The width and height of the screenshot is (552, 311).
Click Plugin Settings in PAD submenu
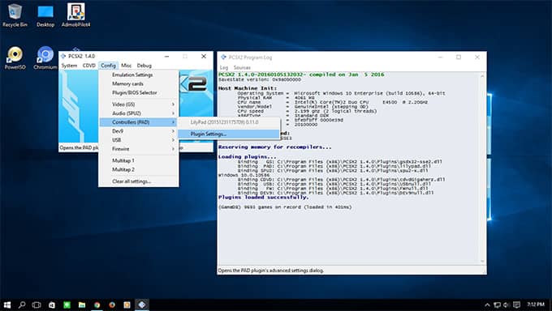point(229,134)
